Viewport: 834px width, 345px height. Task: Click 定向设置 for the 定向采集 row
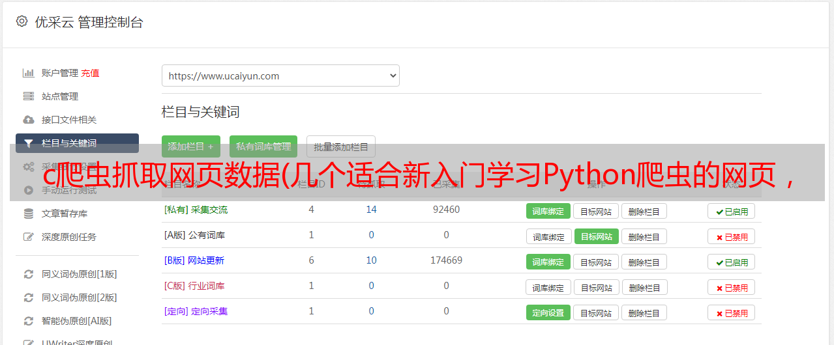548,312
